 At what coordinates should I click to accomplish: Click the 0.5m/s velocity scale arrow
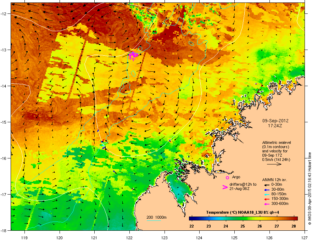point(274,164)
